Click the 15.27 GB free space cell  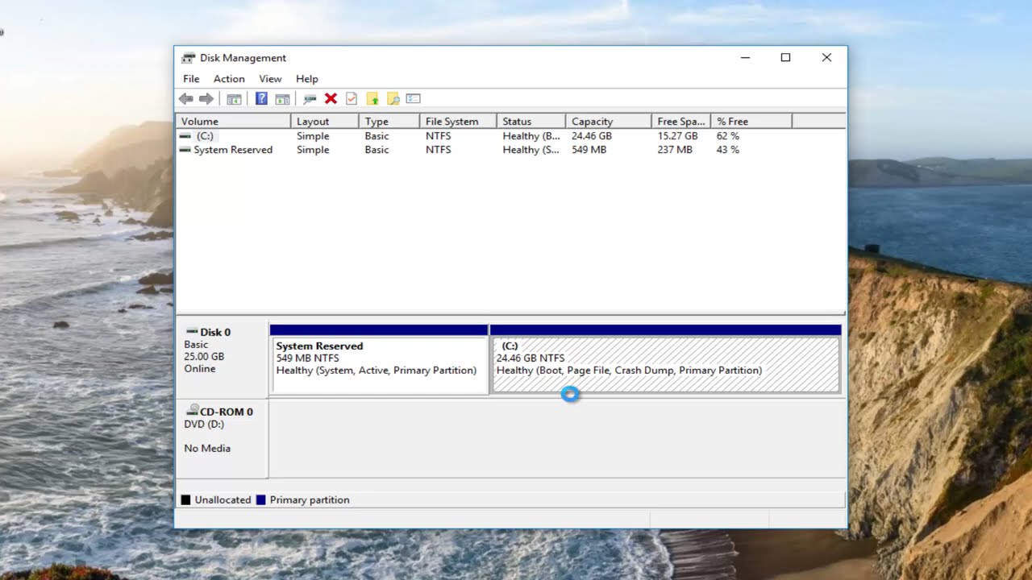[677, 136]
